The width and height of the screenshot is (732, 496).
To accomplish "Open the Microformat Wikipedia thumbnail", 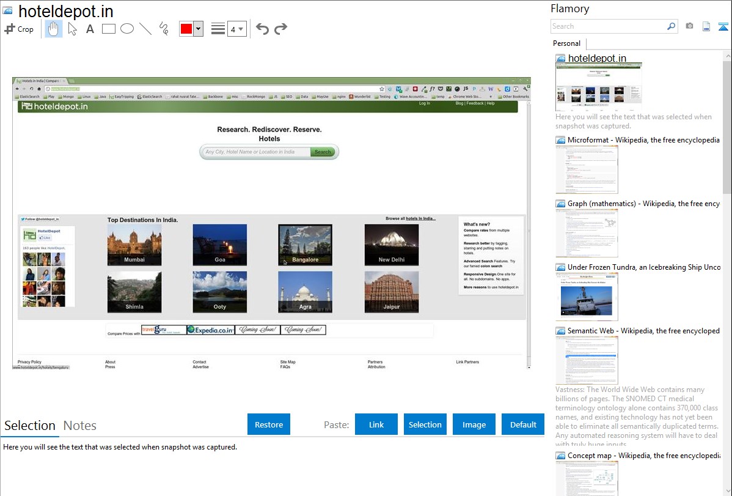I will [x=587, y=169].
